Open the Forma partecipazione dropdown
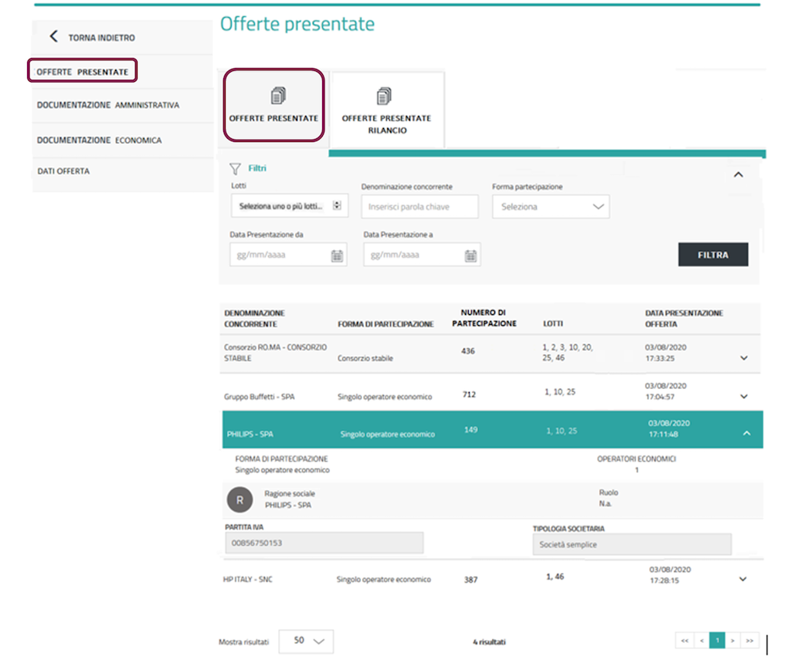This screenshot has width=791, height=670. pos(551,207)
